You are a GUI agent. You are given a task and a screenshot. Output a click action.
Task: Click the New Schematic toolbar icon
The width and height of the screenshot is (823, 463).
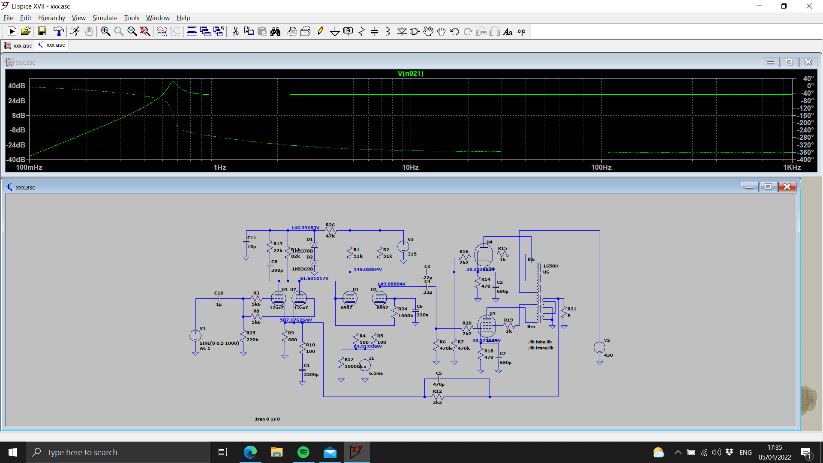click(12, 31)
